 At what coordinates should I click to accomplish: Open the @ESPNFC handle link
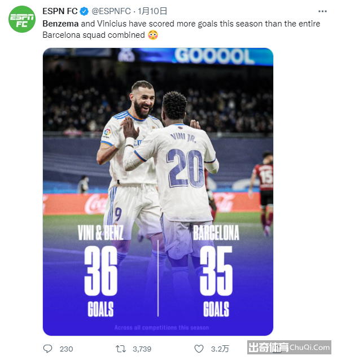coord(111,11)
